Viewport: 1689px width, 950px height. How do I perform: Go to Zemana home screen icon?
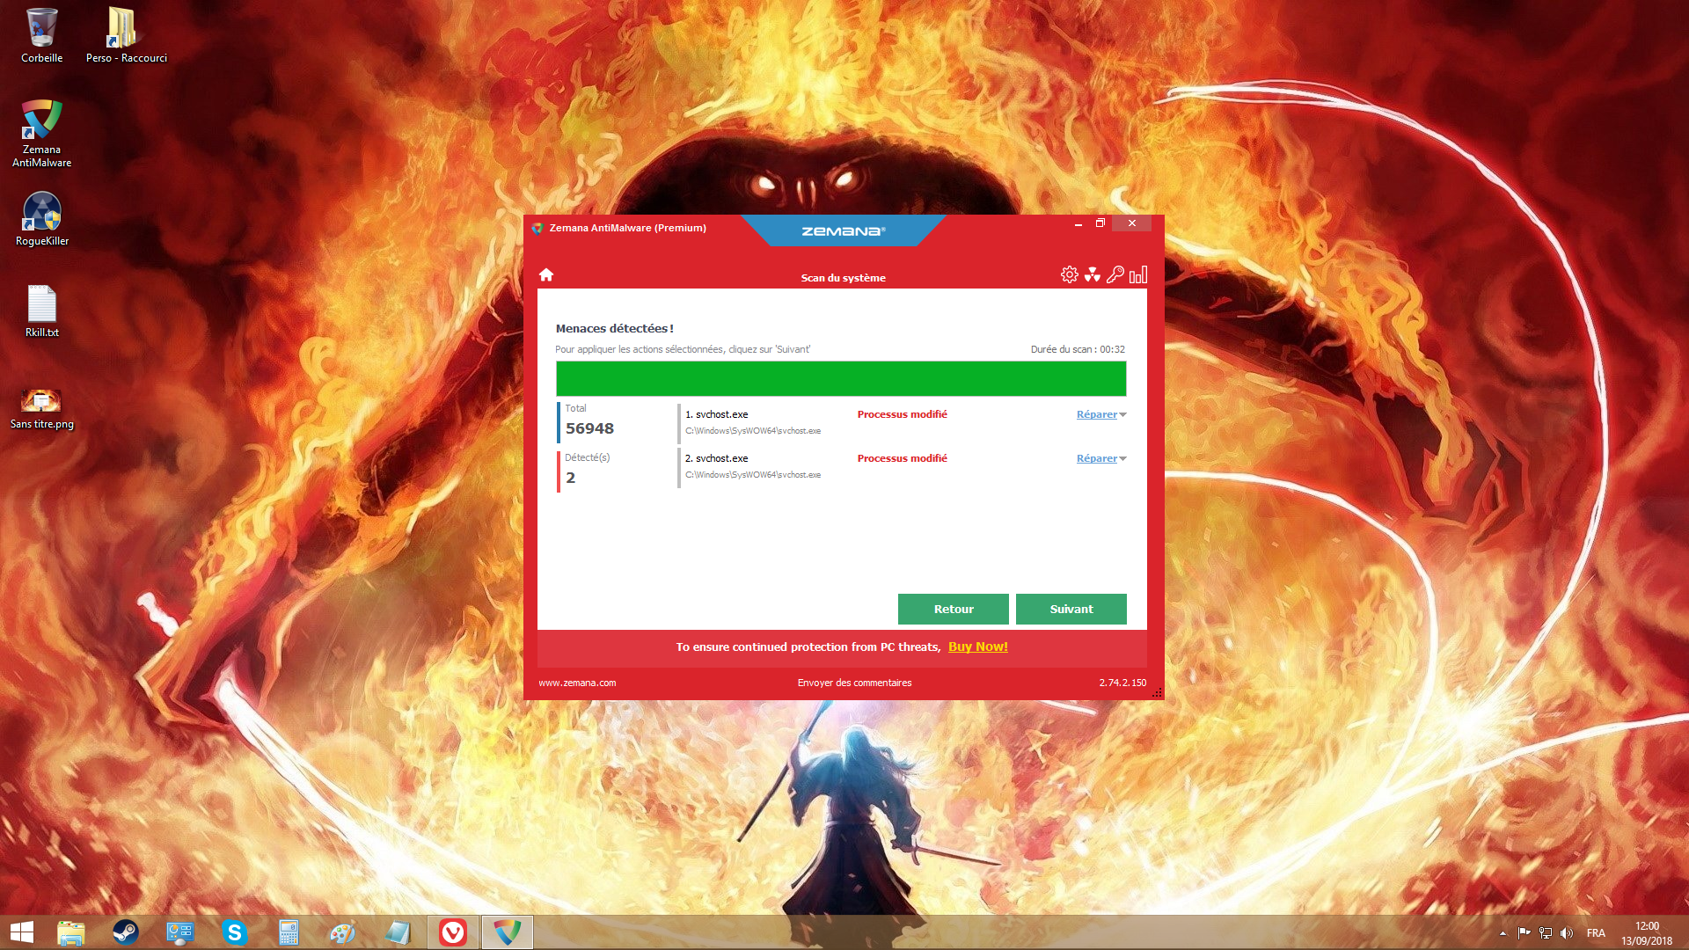tap(546, 275)
